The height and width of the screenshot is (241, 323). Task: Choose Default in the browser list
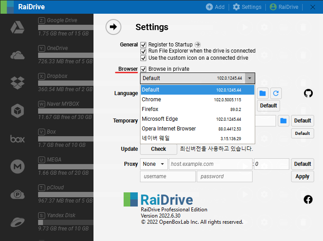point(198,90)
